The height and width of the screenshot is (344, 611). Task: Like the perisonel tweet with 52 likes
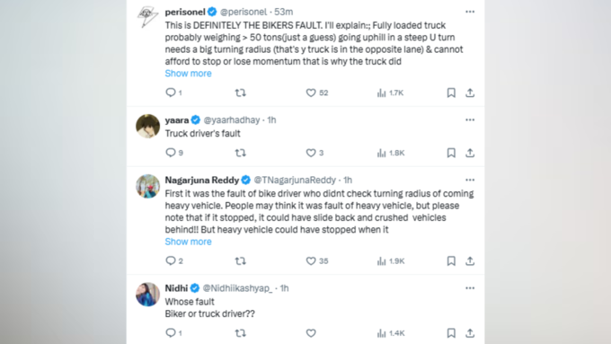311,93
